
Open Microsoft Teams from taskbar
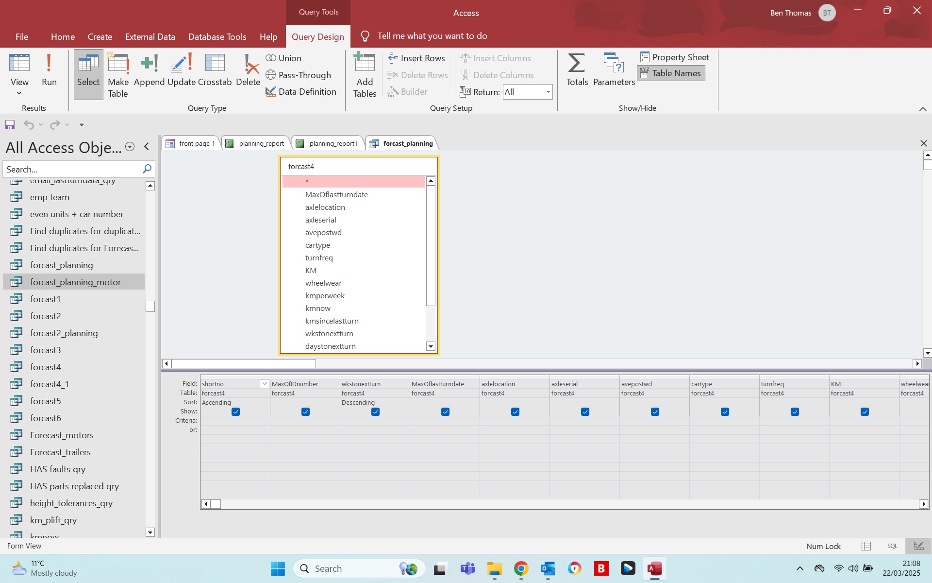[467, 568]
